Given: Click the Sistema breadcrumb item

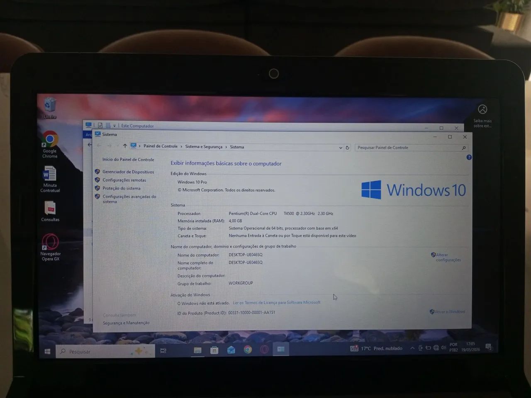Looking at the screenshot, I should pos(237,147).
